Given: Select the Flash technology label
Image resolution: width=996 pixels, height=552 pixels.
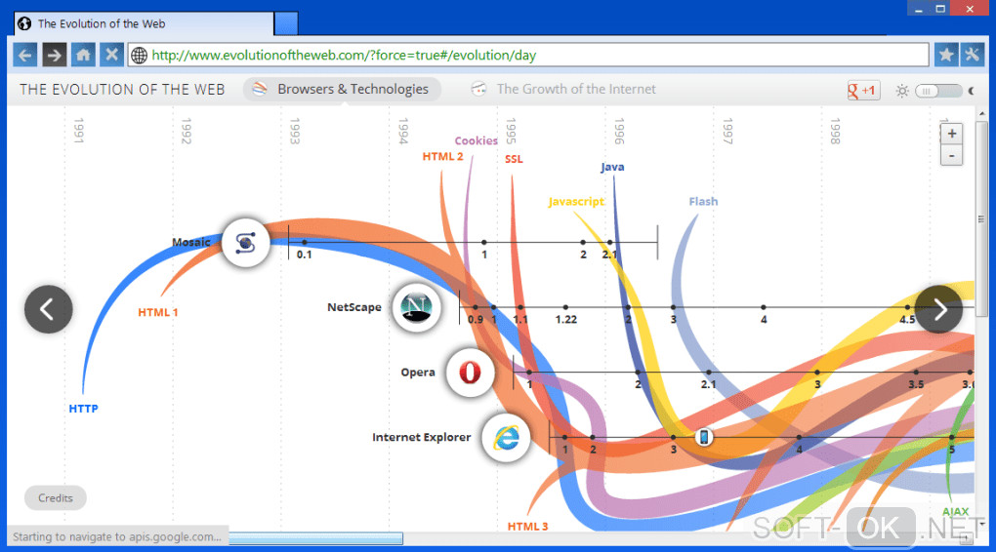Looking at the screenshot, I should pos(703,202).
